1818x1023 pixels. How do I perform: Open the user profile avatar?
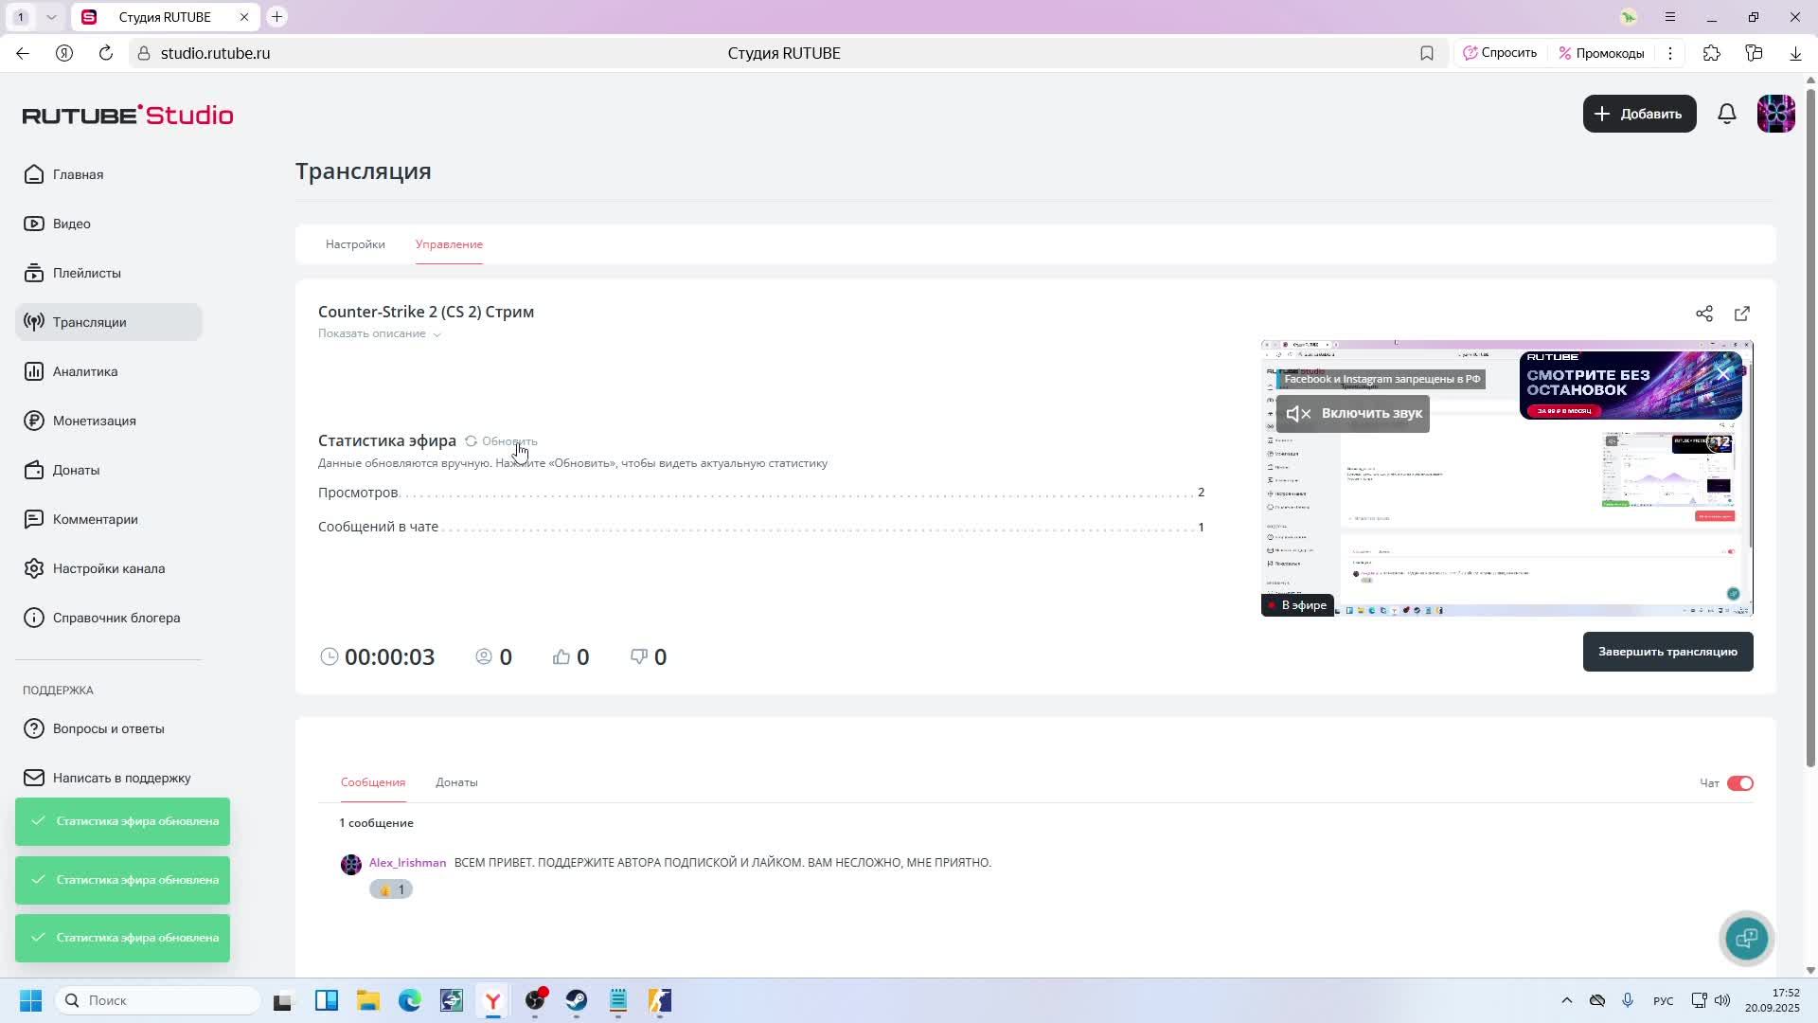(x=1775, y=114)
